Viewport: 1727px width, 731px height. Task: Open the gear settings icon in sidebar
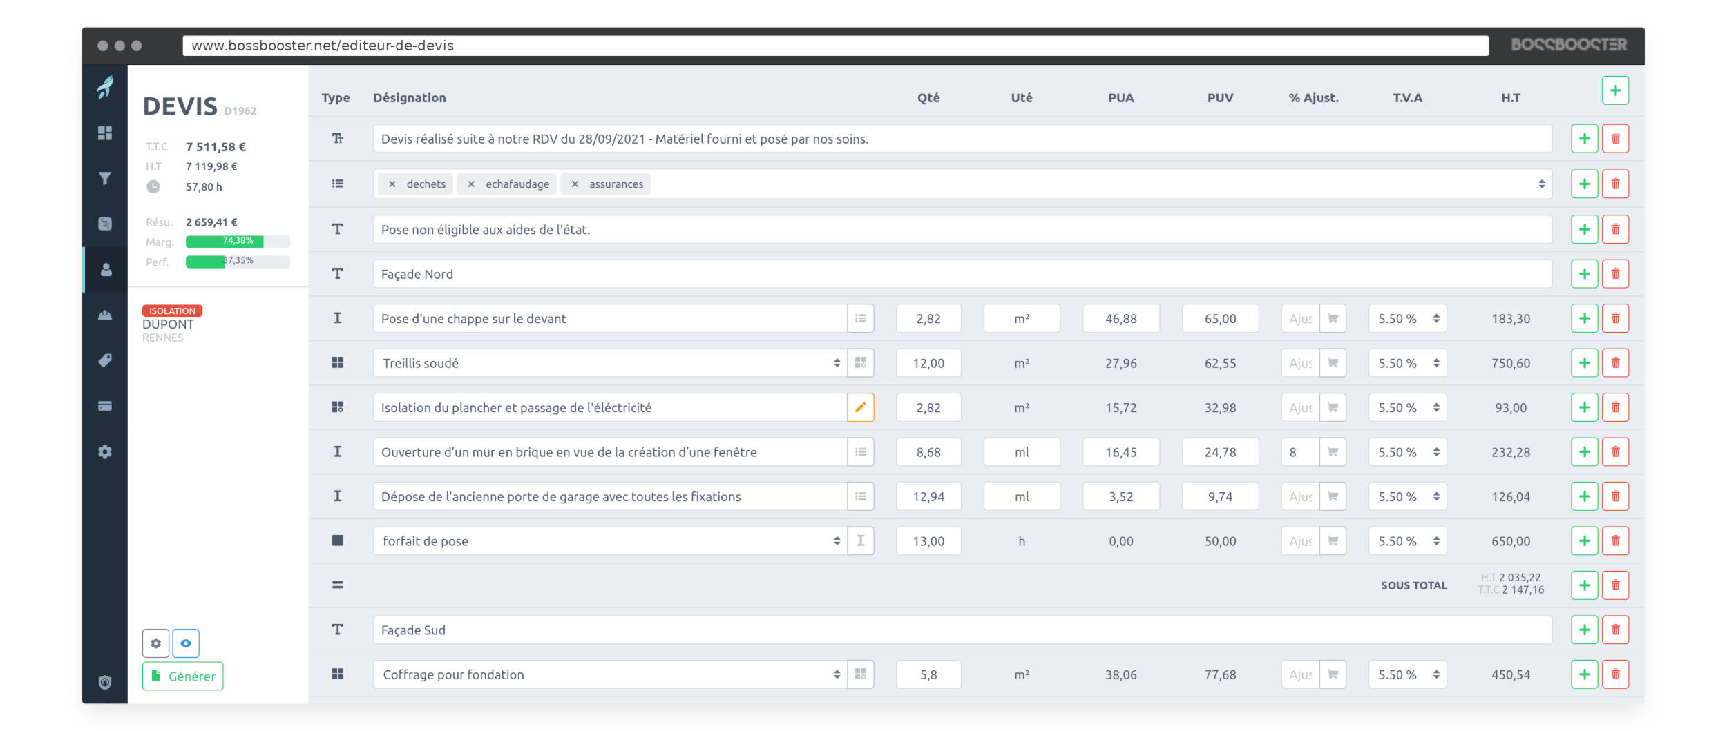[x=105, y=451]
